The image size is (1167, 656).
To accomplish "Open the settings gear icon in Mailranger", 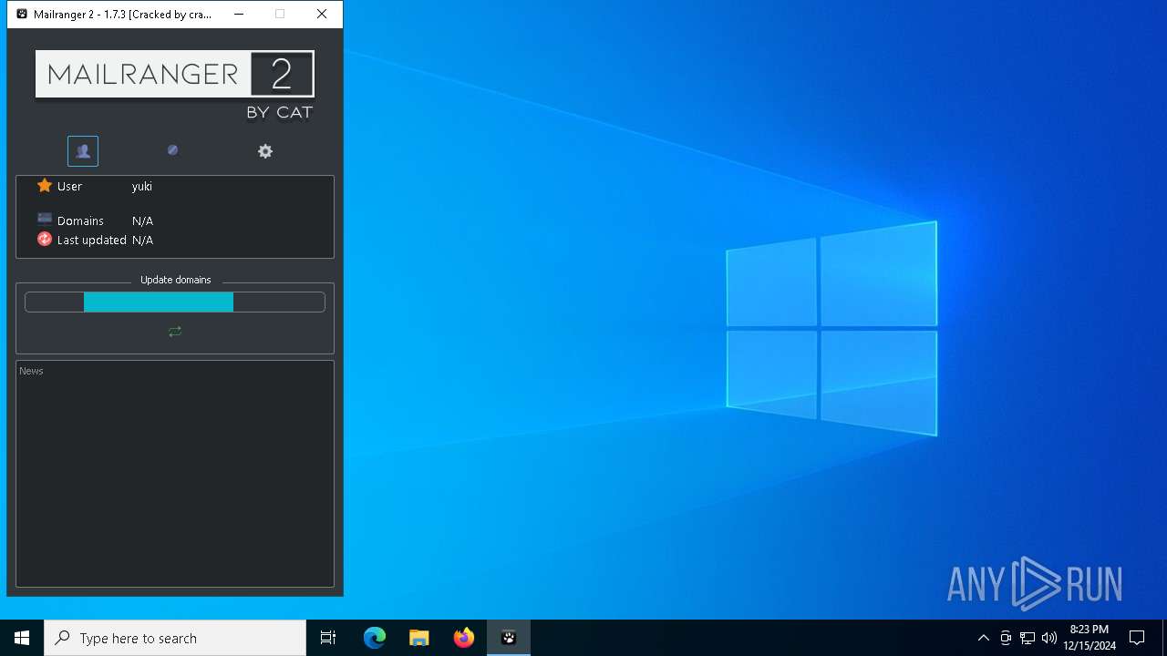I will [x=265, y=151].
